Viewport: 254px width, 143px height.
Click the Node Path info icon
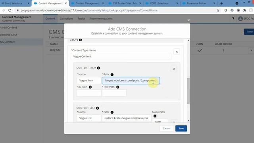click(x=155, y=116)
